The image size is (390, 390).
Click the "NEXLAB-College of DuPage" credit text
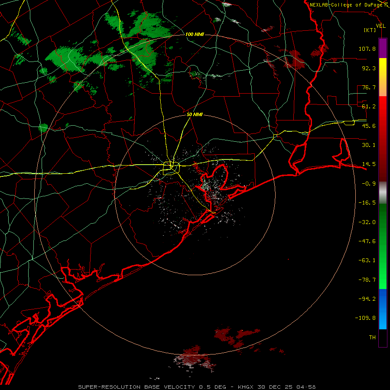pos(347,5)
